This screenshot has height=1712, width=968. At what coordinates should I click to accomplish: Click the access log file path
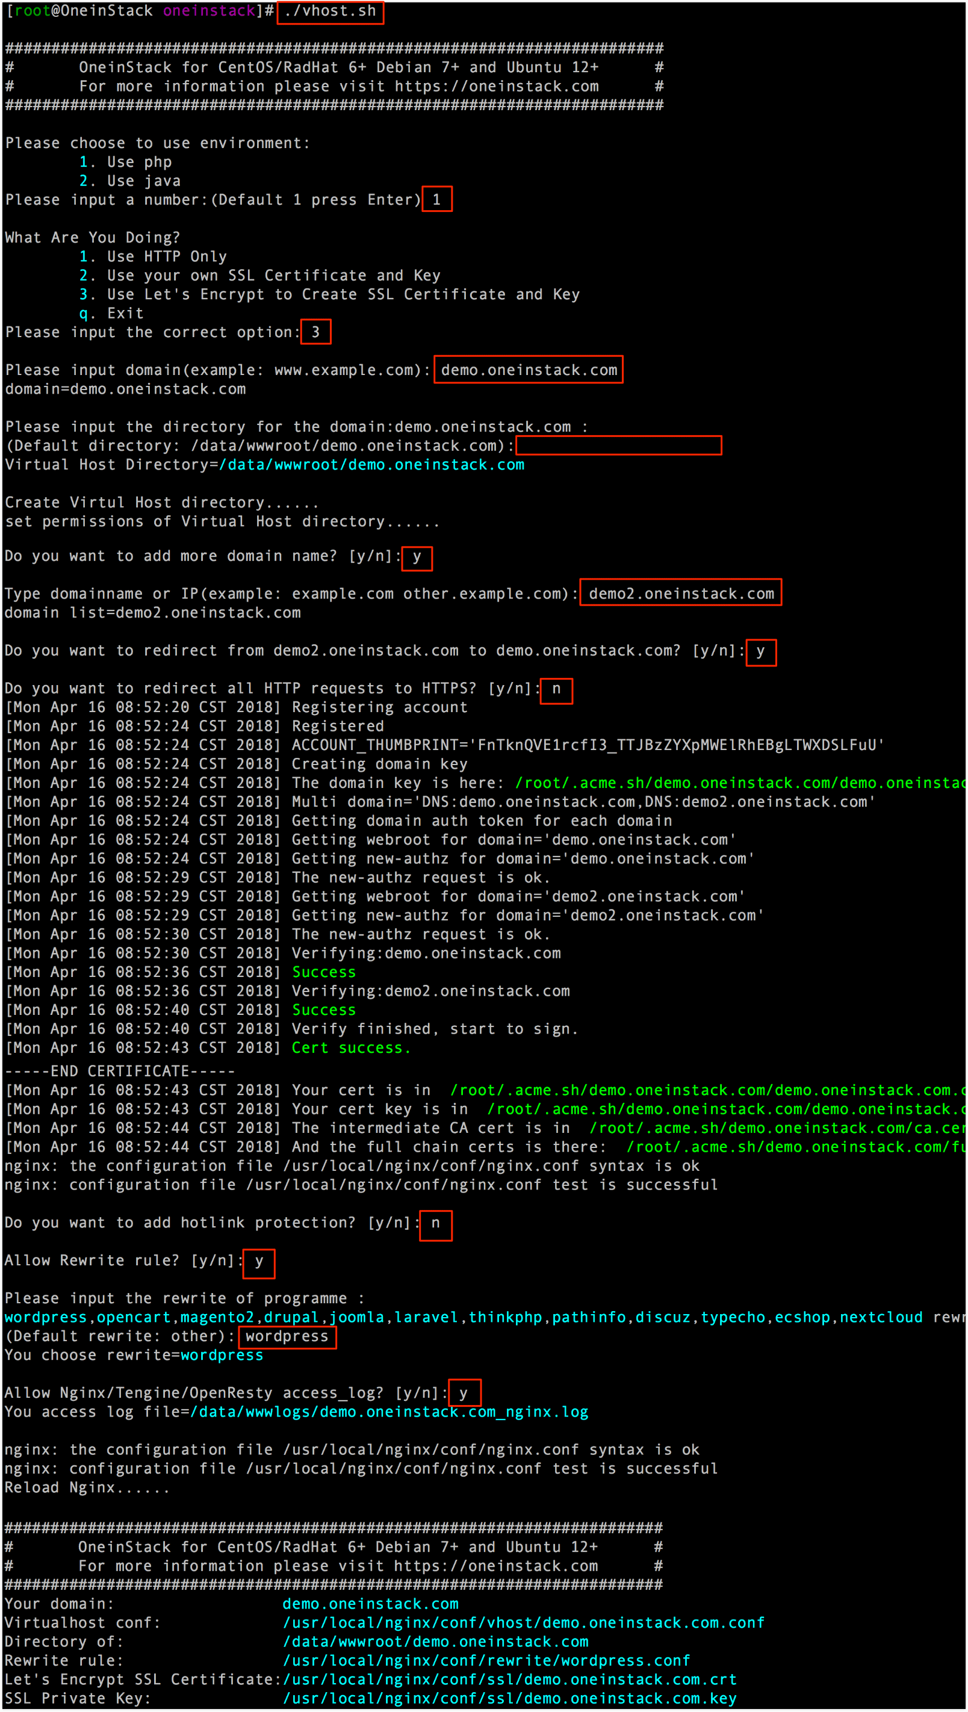pos(389,1412)
